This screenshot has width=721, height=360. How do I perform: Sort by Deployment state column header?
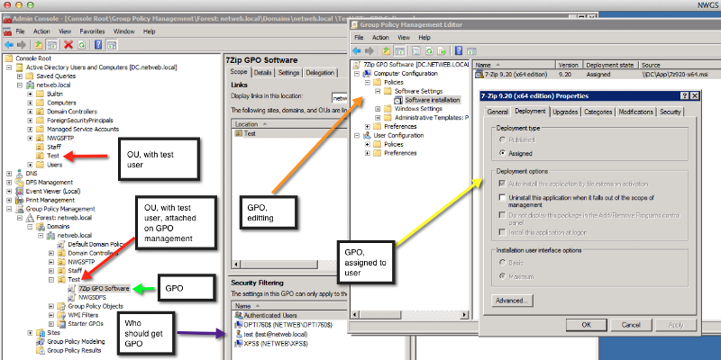[610, 65]
